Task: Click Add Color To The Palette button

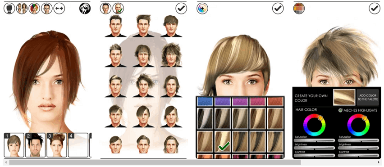Action: (x=368, y=97)
